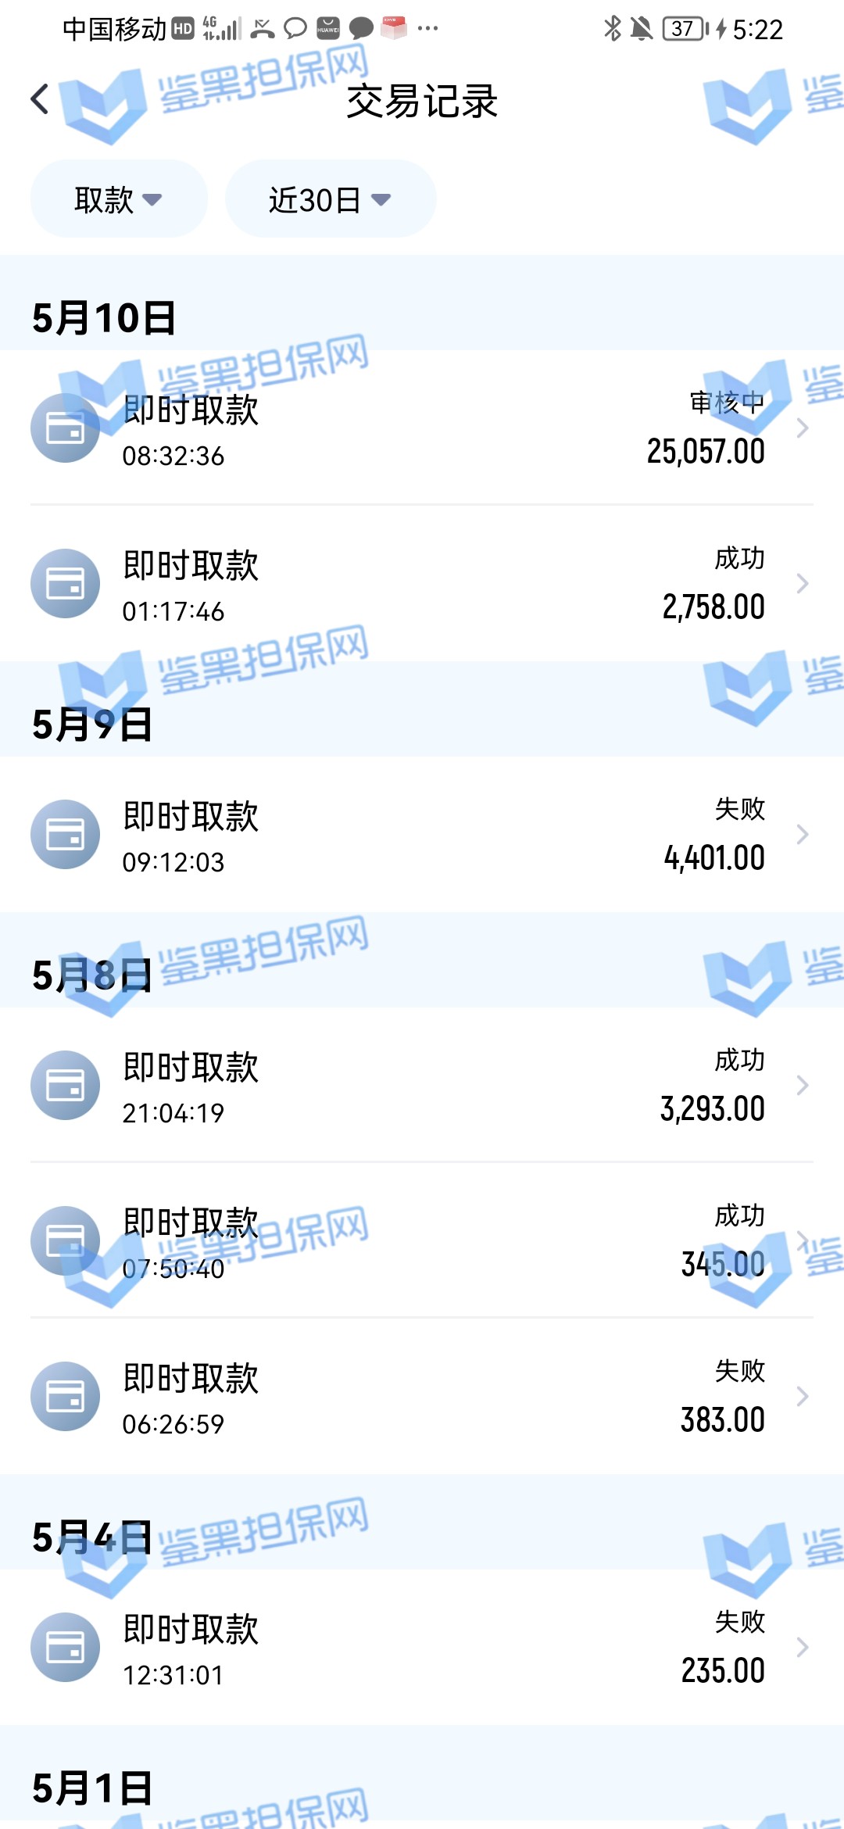The height and width of the screenshot is (1829, 844).
Task: Tap the back arrow icon
Action: (x=41, y=99)
